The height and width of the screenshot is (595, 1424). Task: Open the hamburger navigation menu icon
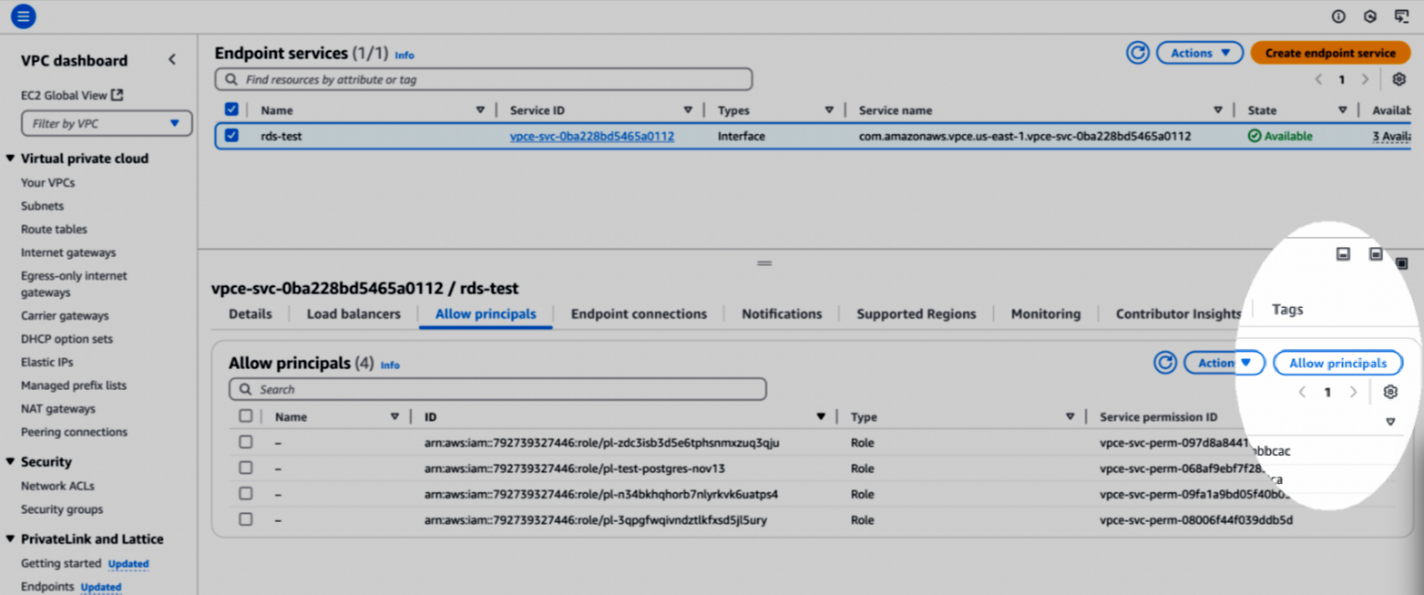pos(24,15)
